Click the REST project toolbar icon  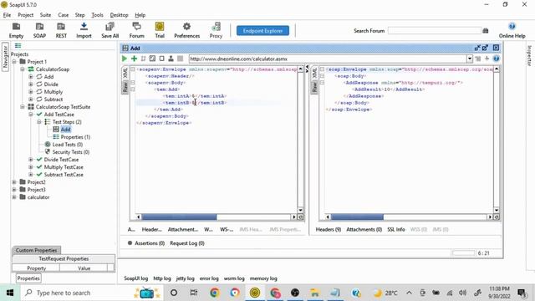tap(61, 30)
